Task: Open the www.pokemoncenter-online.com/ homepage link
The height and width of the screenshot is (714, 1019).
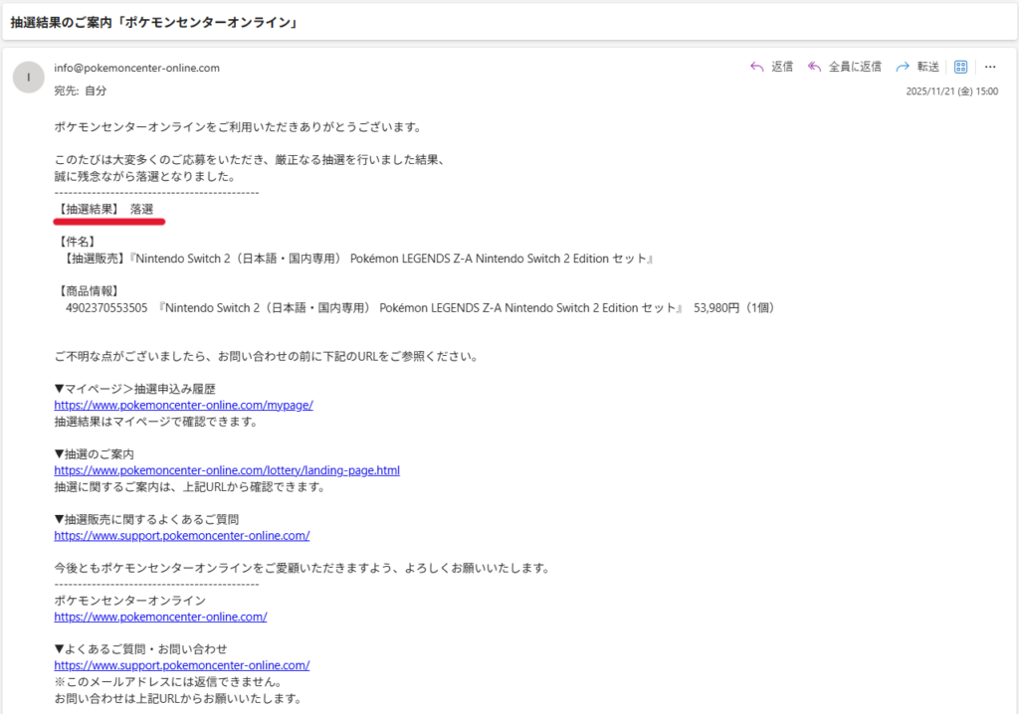Action: point(160,617)
